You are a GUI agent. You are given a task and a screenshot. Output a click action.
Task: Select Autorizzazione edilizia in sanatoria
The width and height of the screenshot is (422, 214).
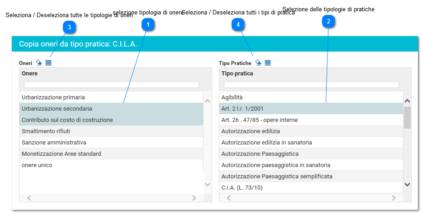pos(311,142)
